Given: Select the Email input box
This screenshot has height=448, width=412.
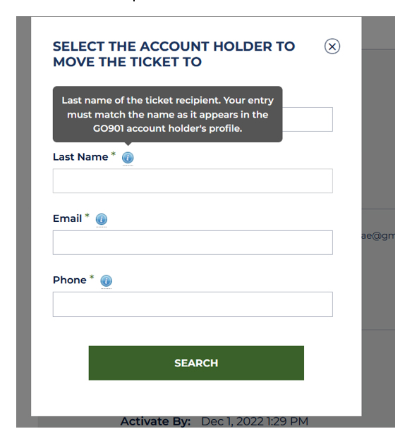Looking at the screenshot, I should click(x=193, y=242).
